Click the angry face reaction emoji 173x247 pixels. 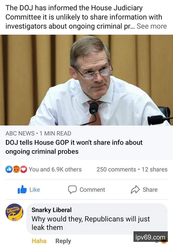click(16, 169)
